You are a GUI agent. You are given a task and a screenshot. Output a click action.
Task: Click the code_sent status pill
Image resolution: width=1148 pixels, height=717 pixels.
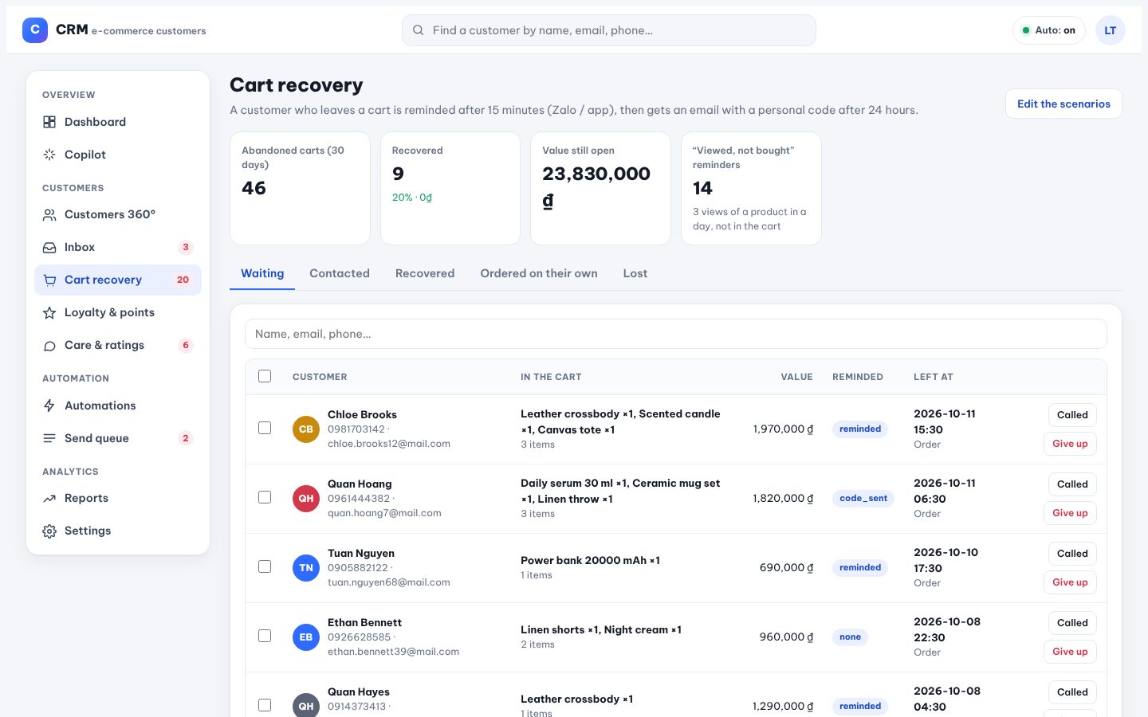863,498
